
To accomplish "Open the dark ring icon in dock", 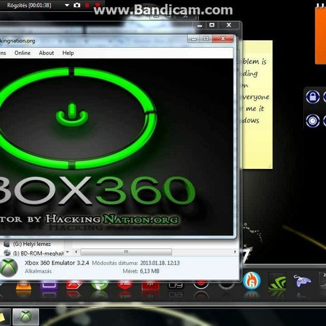I will pyautogui.click(x=226, y=285).
